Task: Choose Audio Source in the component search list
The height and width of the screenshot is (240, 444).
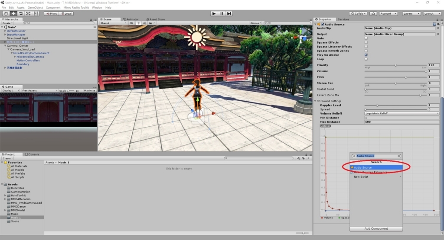Action: [x=376, y=167]
